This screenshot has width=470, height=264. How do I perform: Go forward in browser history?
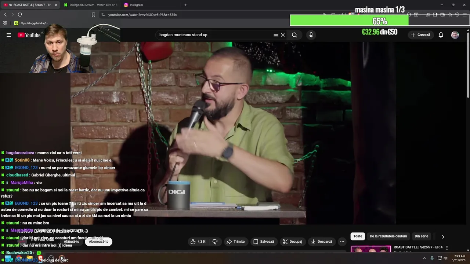pos(12,15)
